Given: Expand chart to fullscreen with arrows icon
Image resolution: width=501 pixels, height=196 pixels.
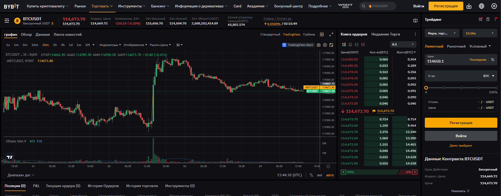Looking at the screenshot, I should [331, 34].
